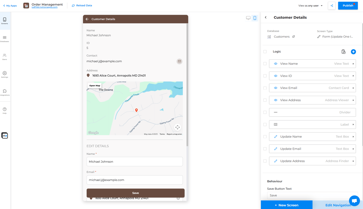Check the View Email element checkbox
This screenshot has height=209, width=363.
[265, 88]
